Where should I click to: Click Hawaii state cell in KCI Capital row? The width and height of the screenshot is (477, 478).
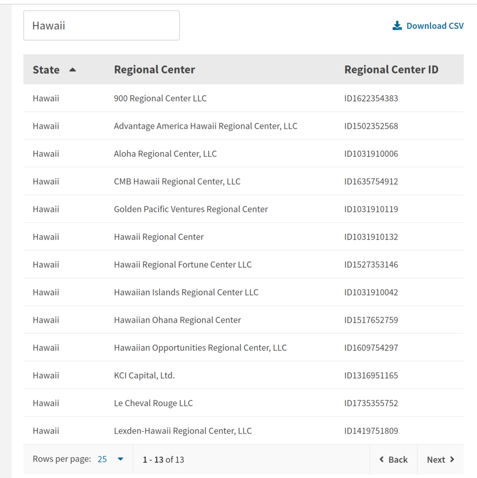[x=46, y=375]
